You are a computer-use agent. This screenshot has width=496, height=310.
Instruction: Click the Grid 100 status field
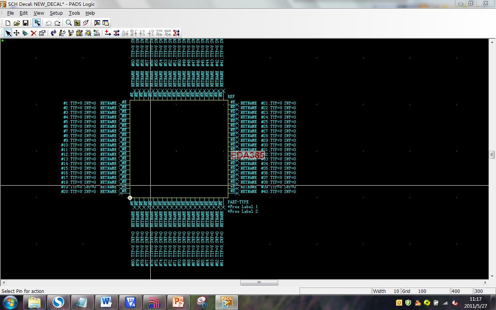[x=425, y=291]
